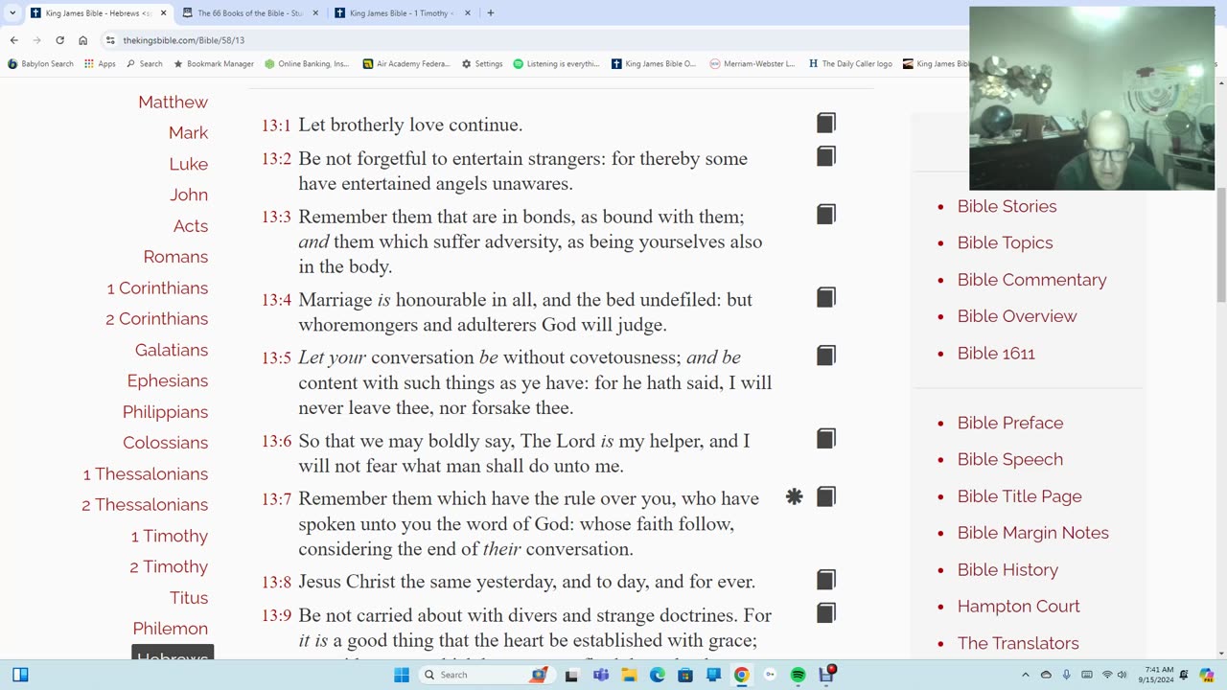
Task: Close the King James Bible Hebrews tab
Action: (x=163, y=13)
